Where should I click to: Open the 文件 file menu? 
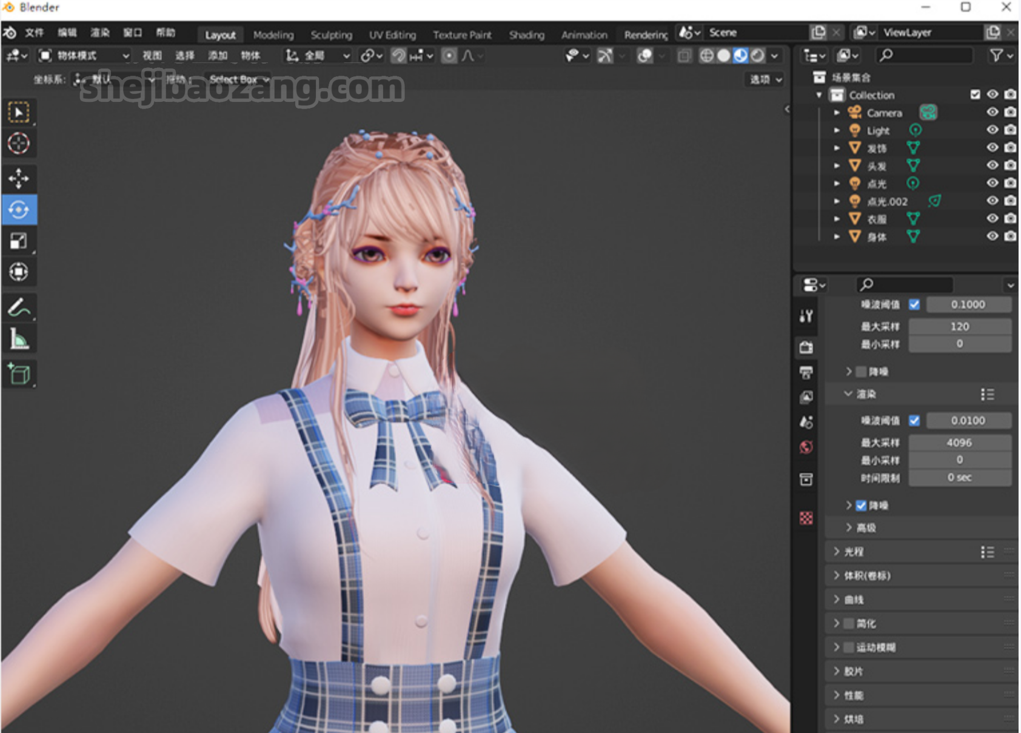(x=34, y=33)
